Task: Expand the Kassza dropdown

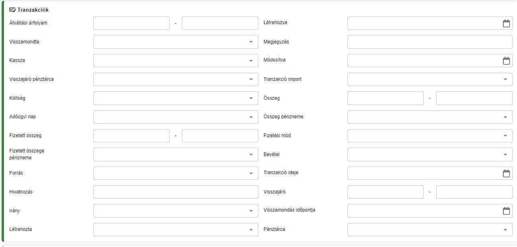Action: [x=176, y=61]
